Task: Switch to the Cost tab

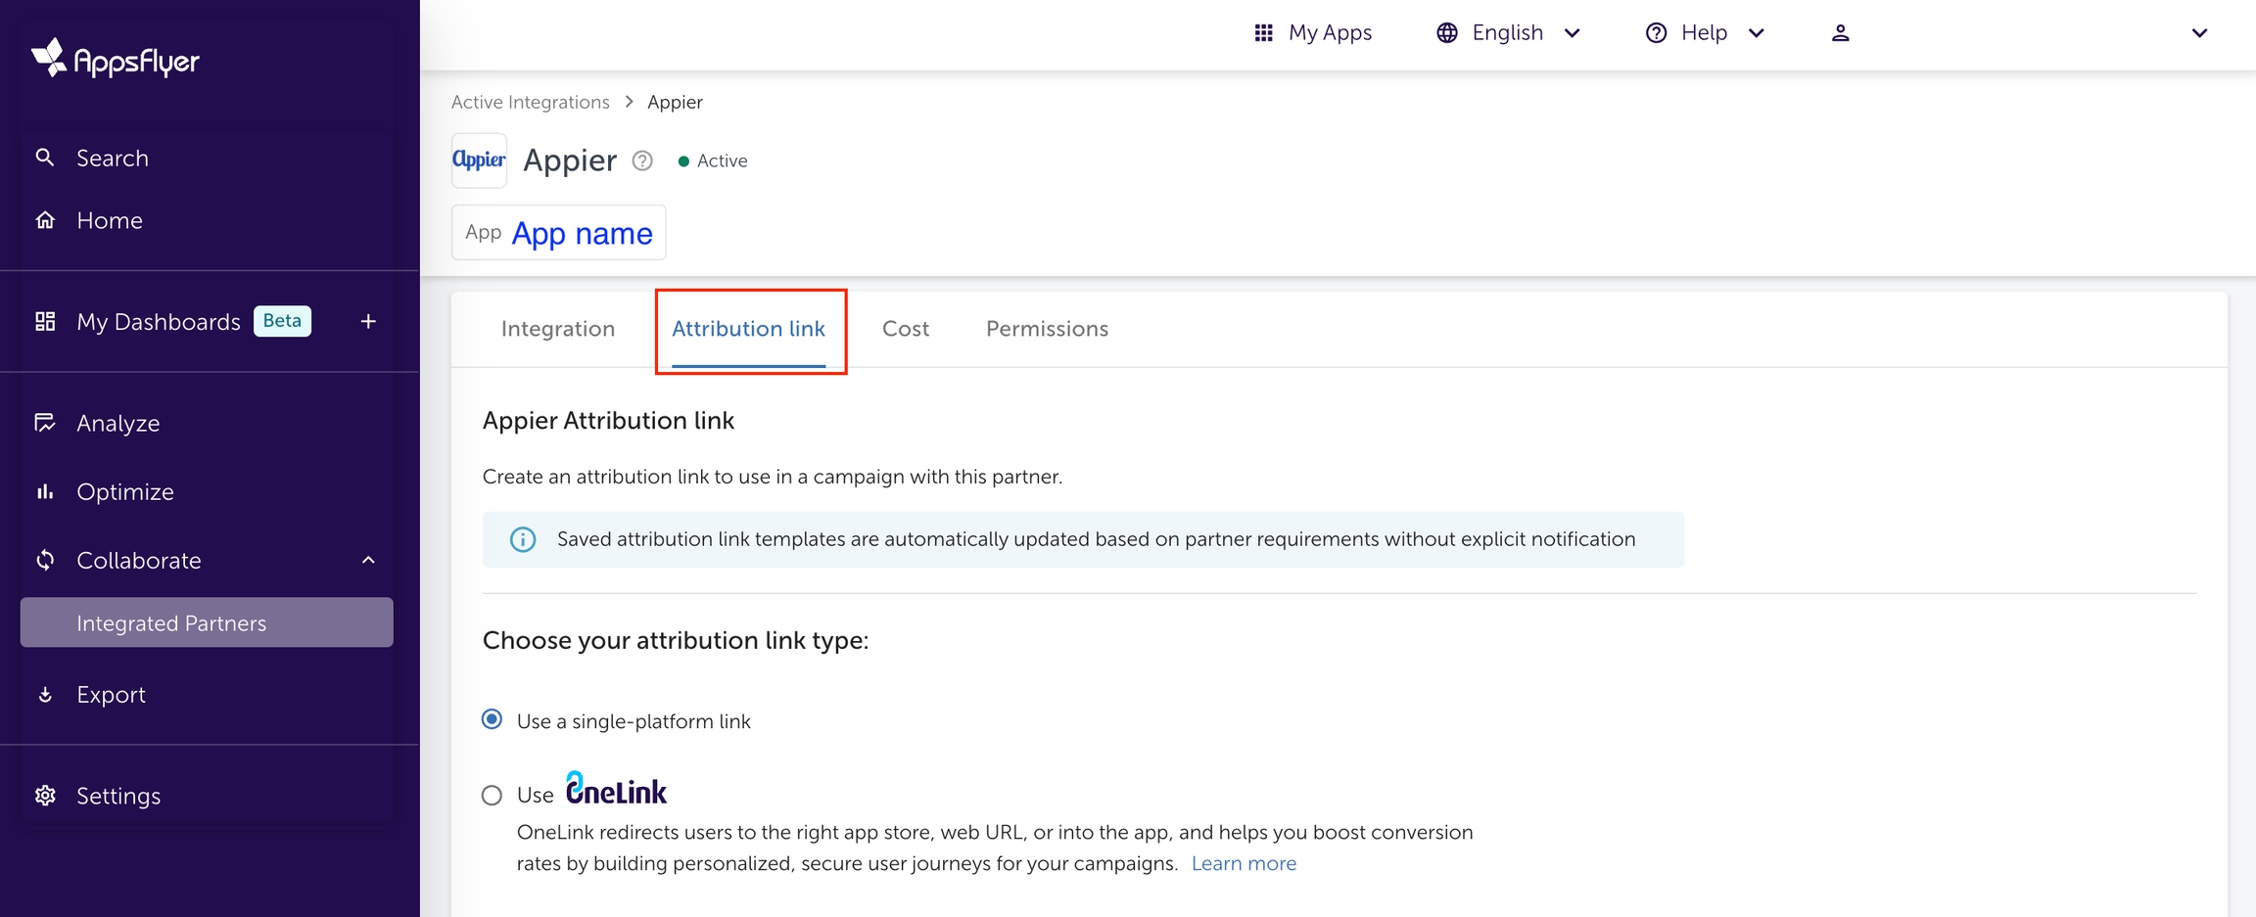Action: [905, 329]
